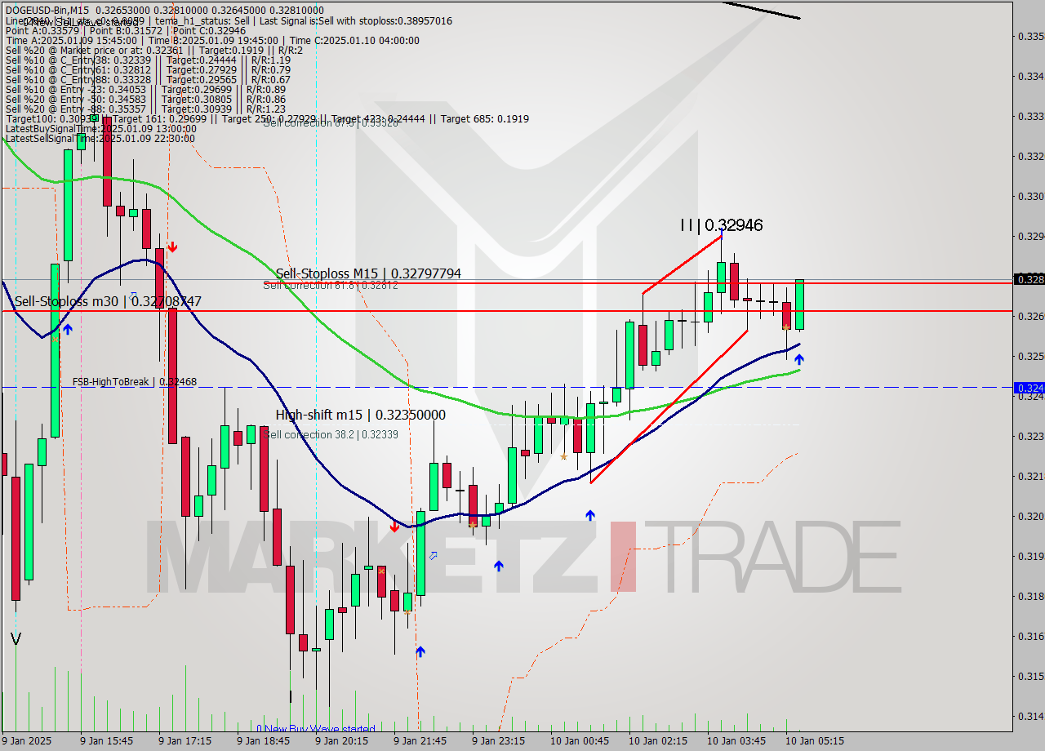
Task: Click the 0.328 current price tag on axis
Action: tap(1029, 279)
